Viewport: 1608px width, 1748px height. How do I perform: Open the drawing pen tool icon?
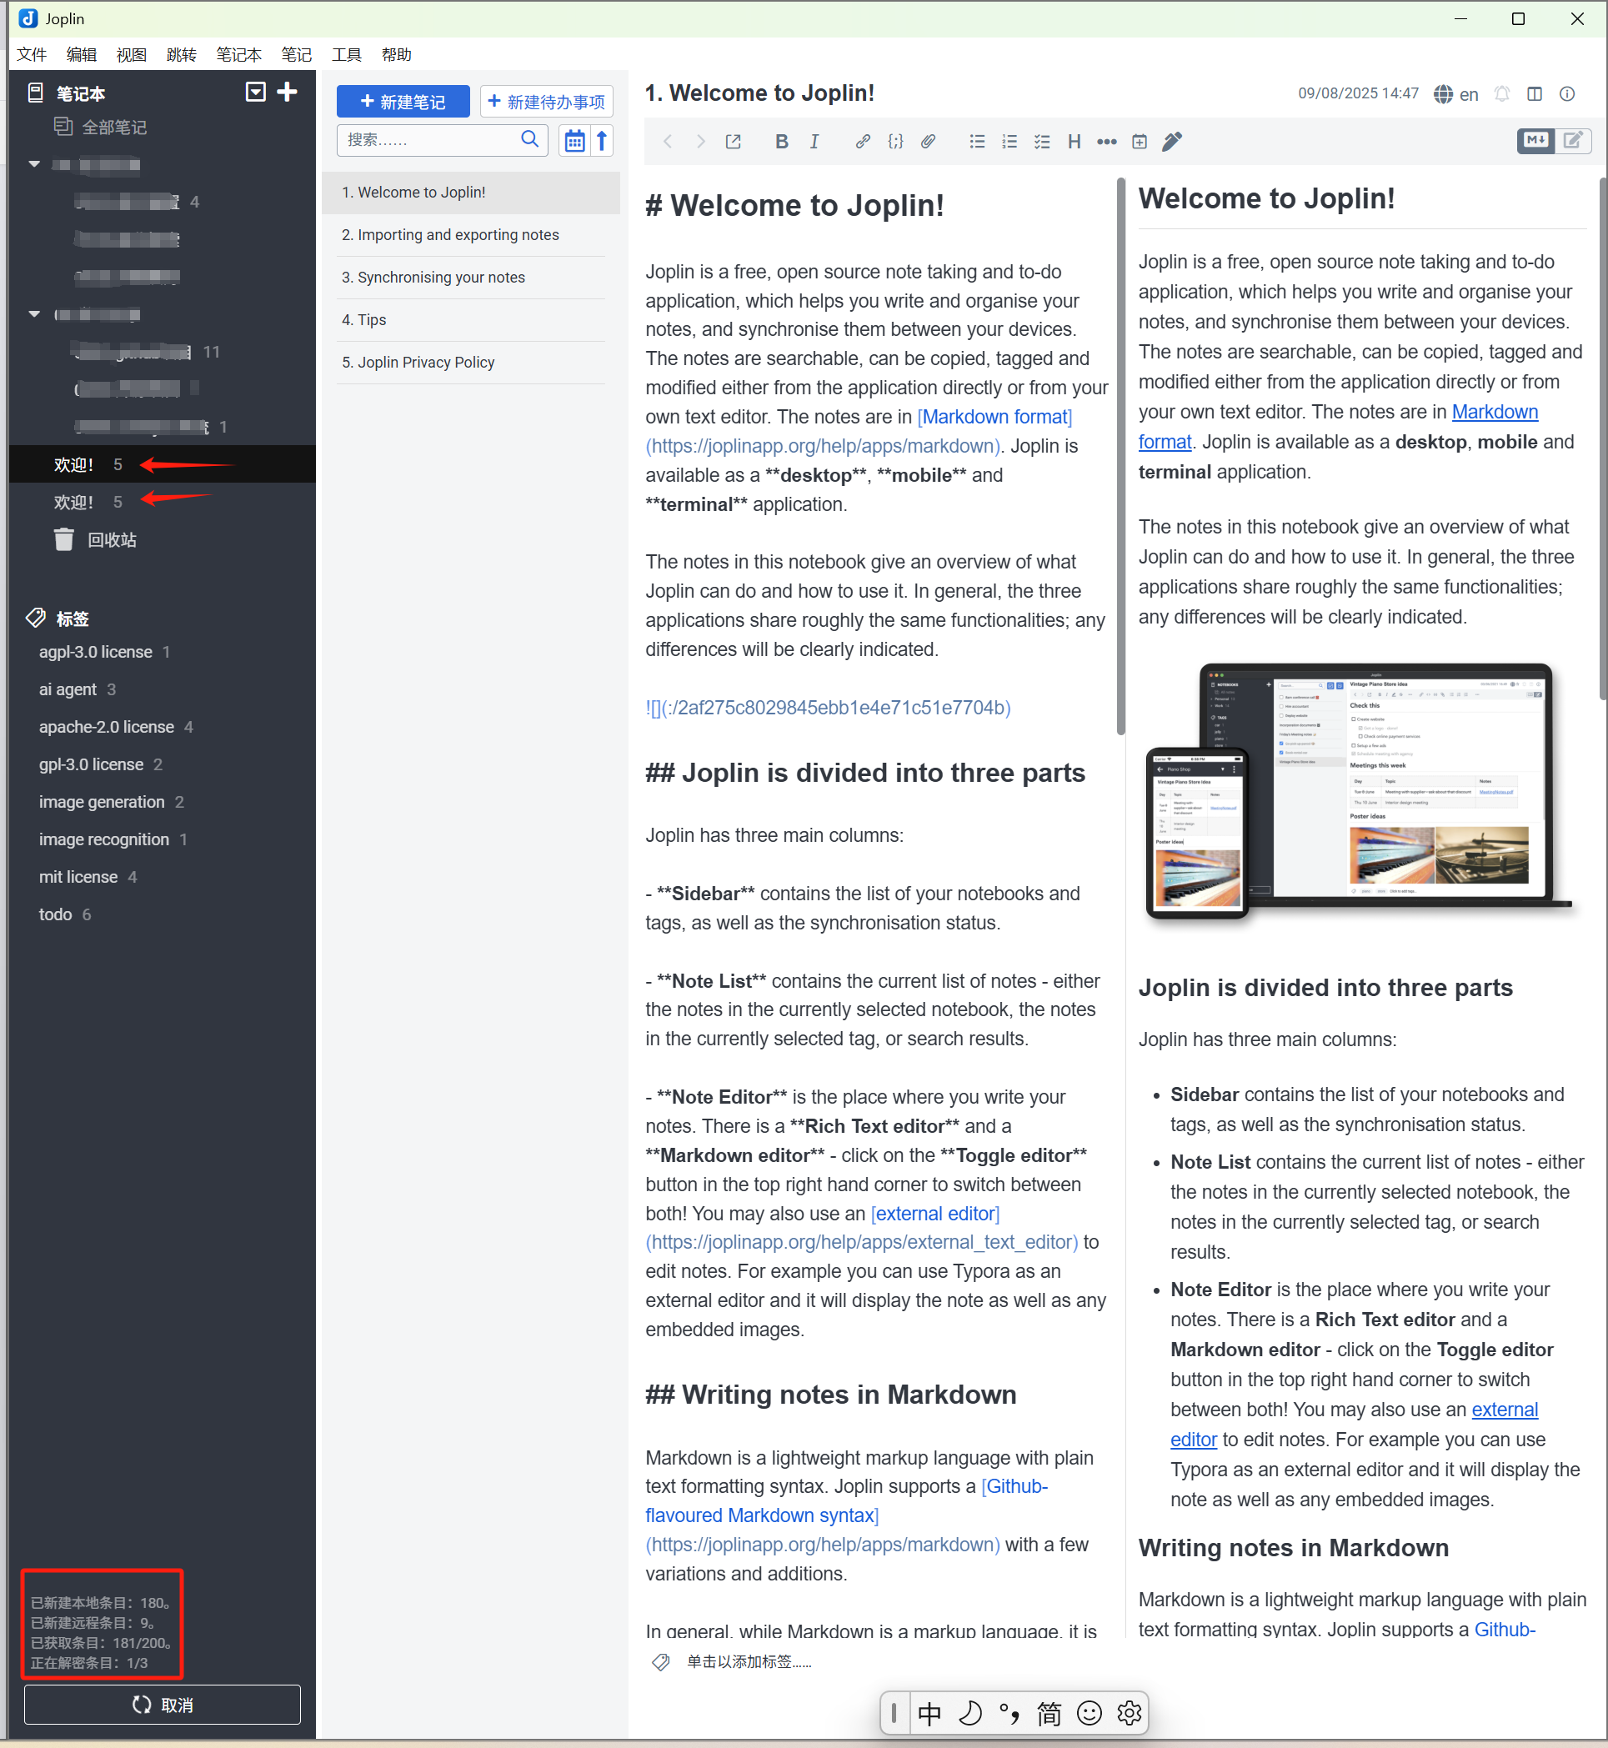click(1172, 142)
